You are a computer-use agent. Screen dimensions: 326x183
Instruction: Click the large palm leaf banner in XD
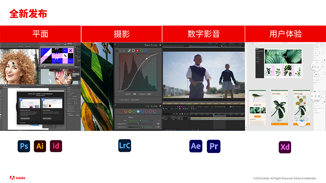click(283, 57)
